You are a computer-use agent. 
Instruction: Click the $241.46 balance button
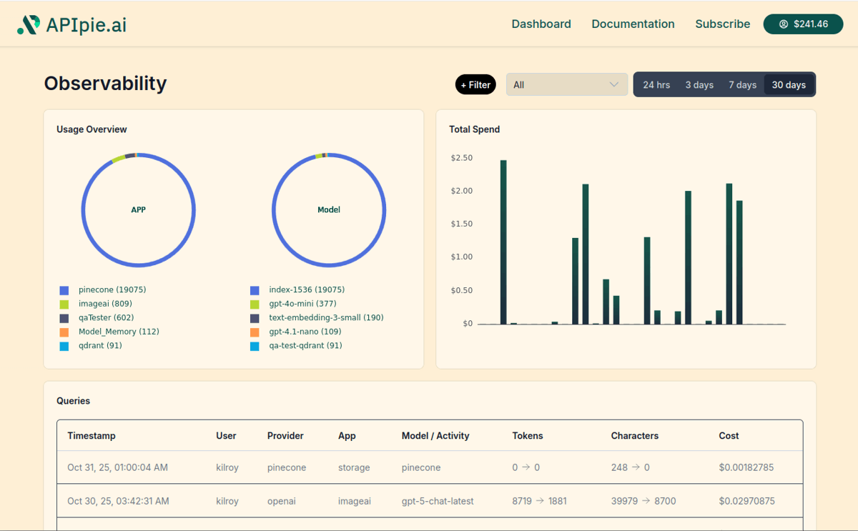[803, 24]
